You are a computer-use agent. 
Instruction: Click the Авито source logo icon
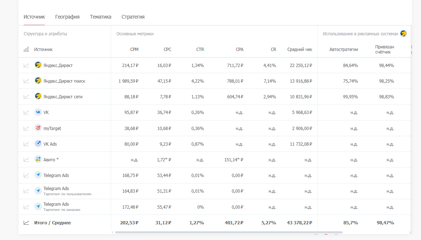point(38,160)
